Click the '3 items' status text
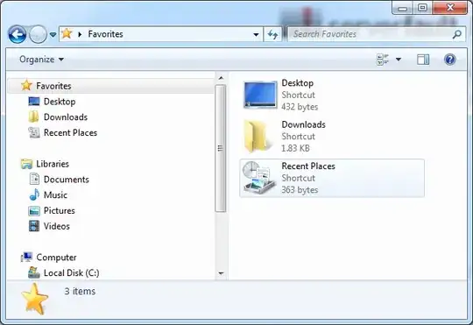 point(80,291)
